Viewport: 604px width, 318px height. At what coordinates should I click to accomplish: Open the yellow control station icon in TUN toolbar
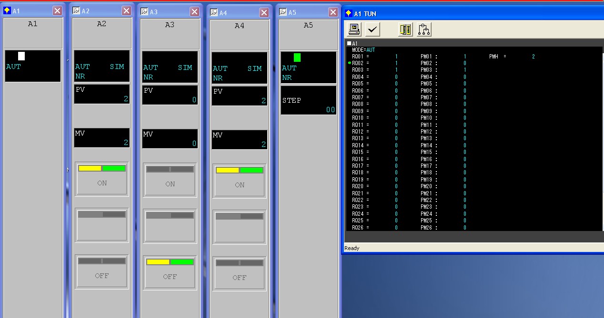point(405,29)
